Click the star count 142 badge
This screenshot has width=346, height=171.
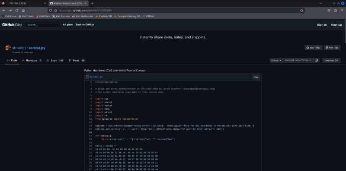pyautogui.click(x=318, y=48)
